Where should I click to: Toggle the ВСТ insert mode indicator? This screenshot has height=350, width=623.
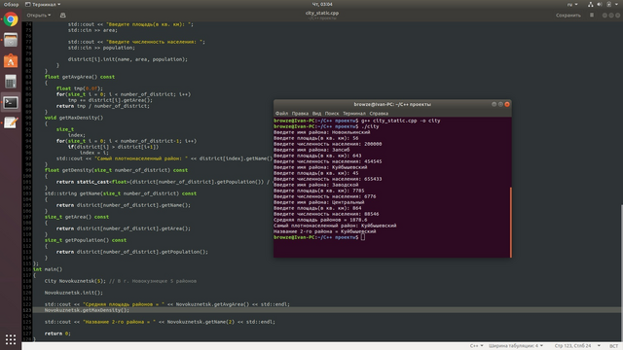[613, 346]
